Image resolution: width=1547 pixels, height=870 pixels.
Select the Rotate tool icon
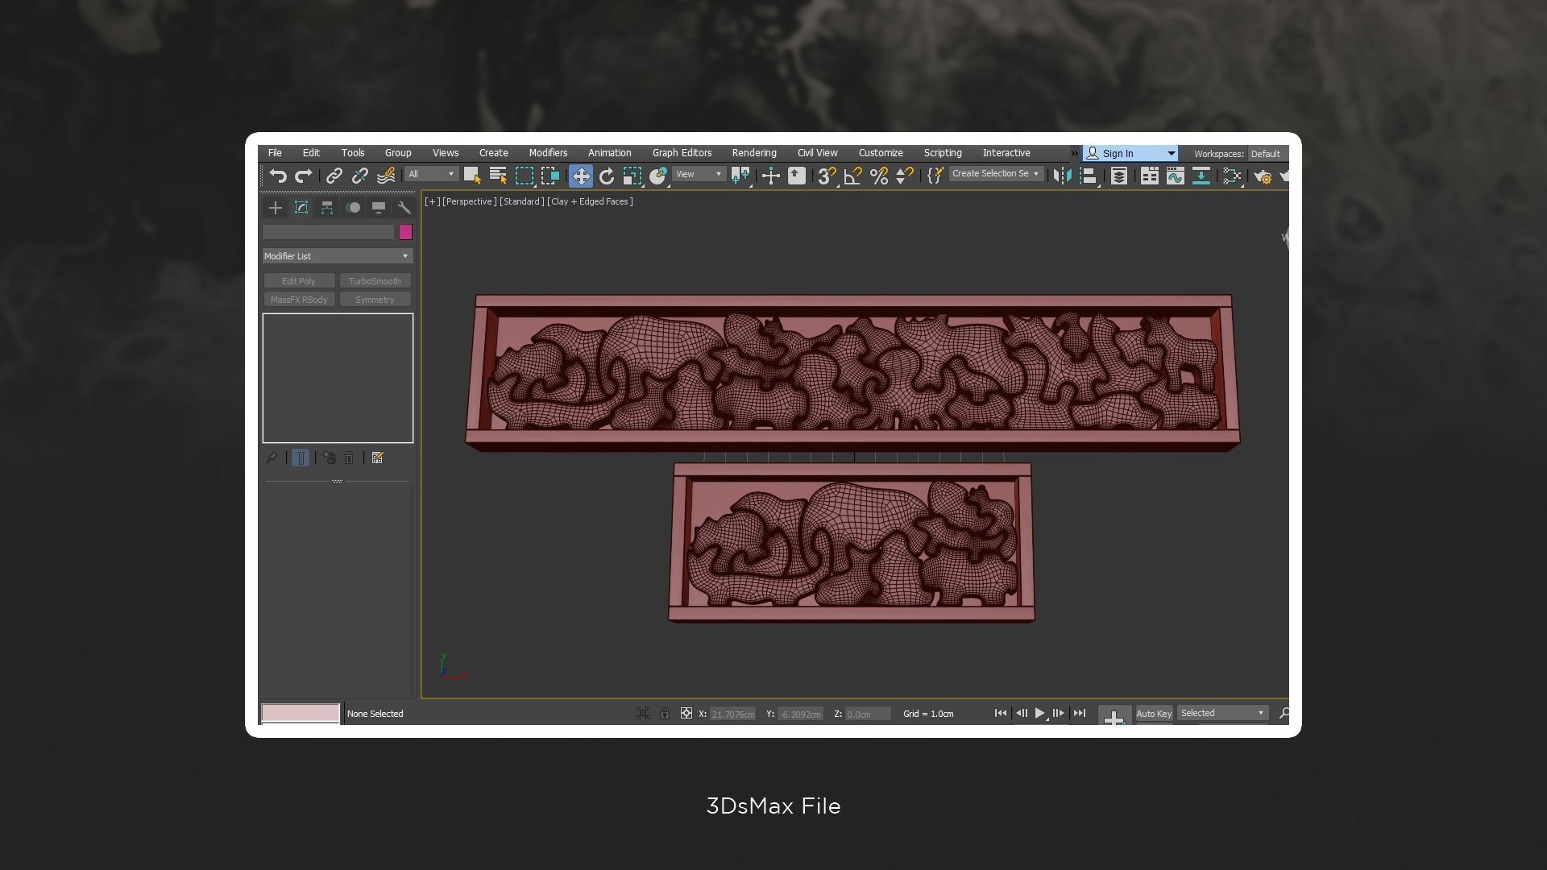[x=607, y=176]
